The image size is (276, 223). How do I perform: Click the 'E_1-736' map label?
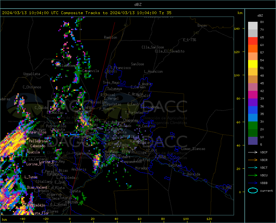pyautogui.click(x=190, y=40)
